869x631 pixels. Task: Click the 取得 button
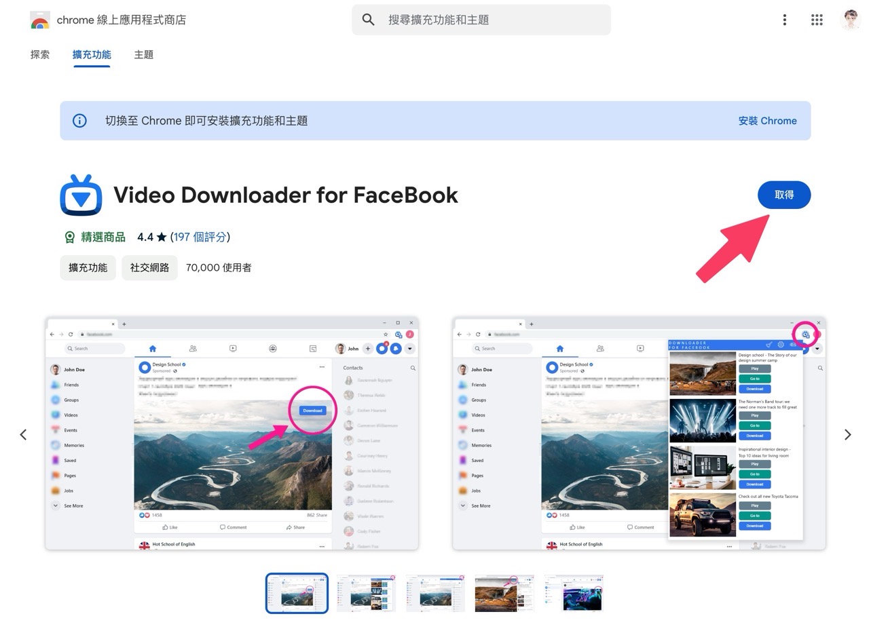click(x=784, y=195)
